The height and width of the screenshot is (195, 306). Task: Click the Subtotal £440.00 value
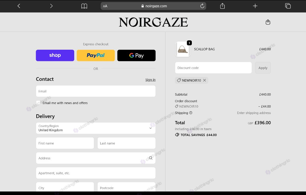tap(265, 94)
